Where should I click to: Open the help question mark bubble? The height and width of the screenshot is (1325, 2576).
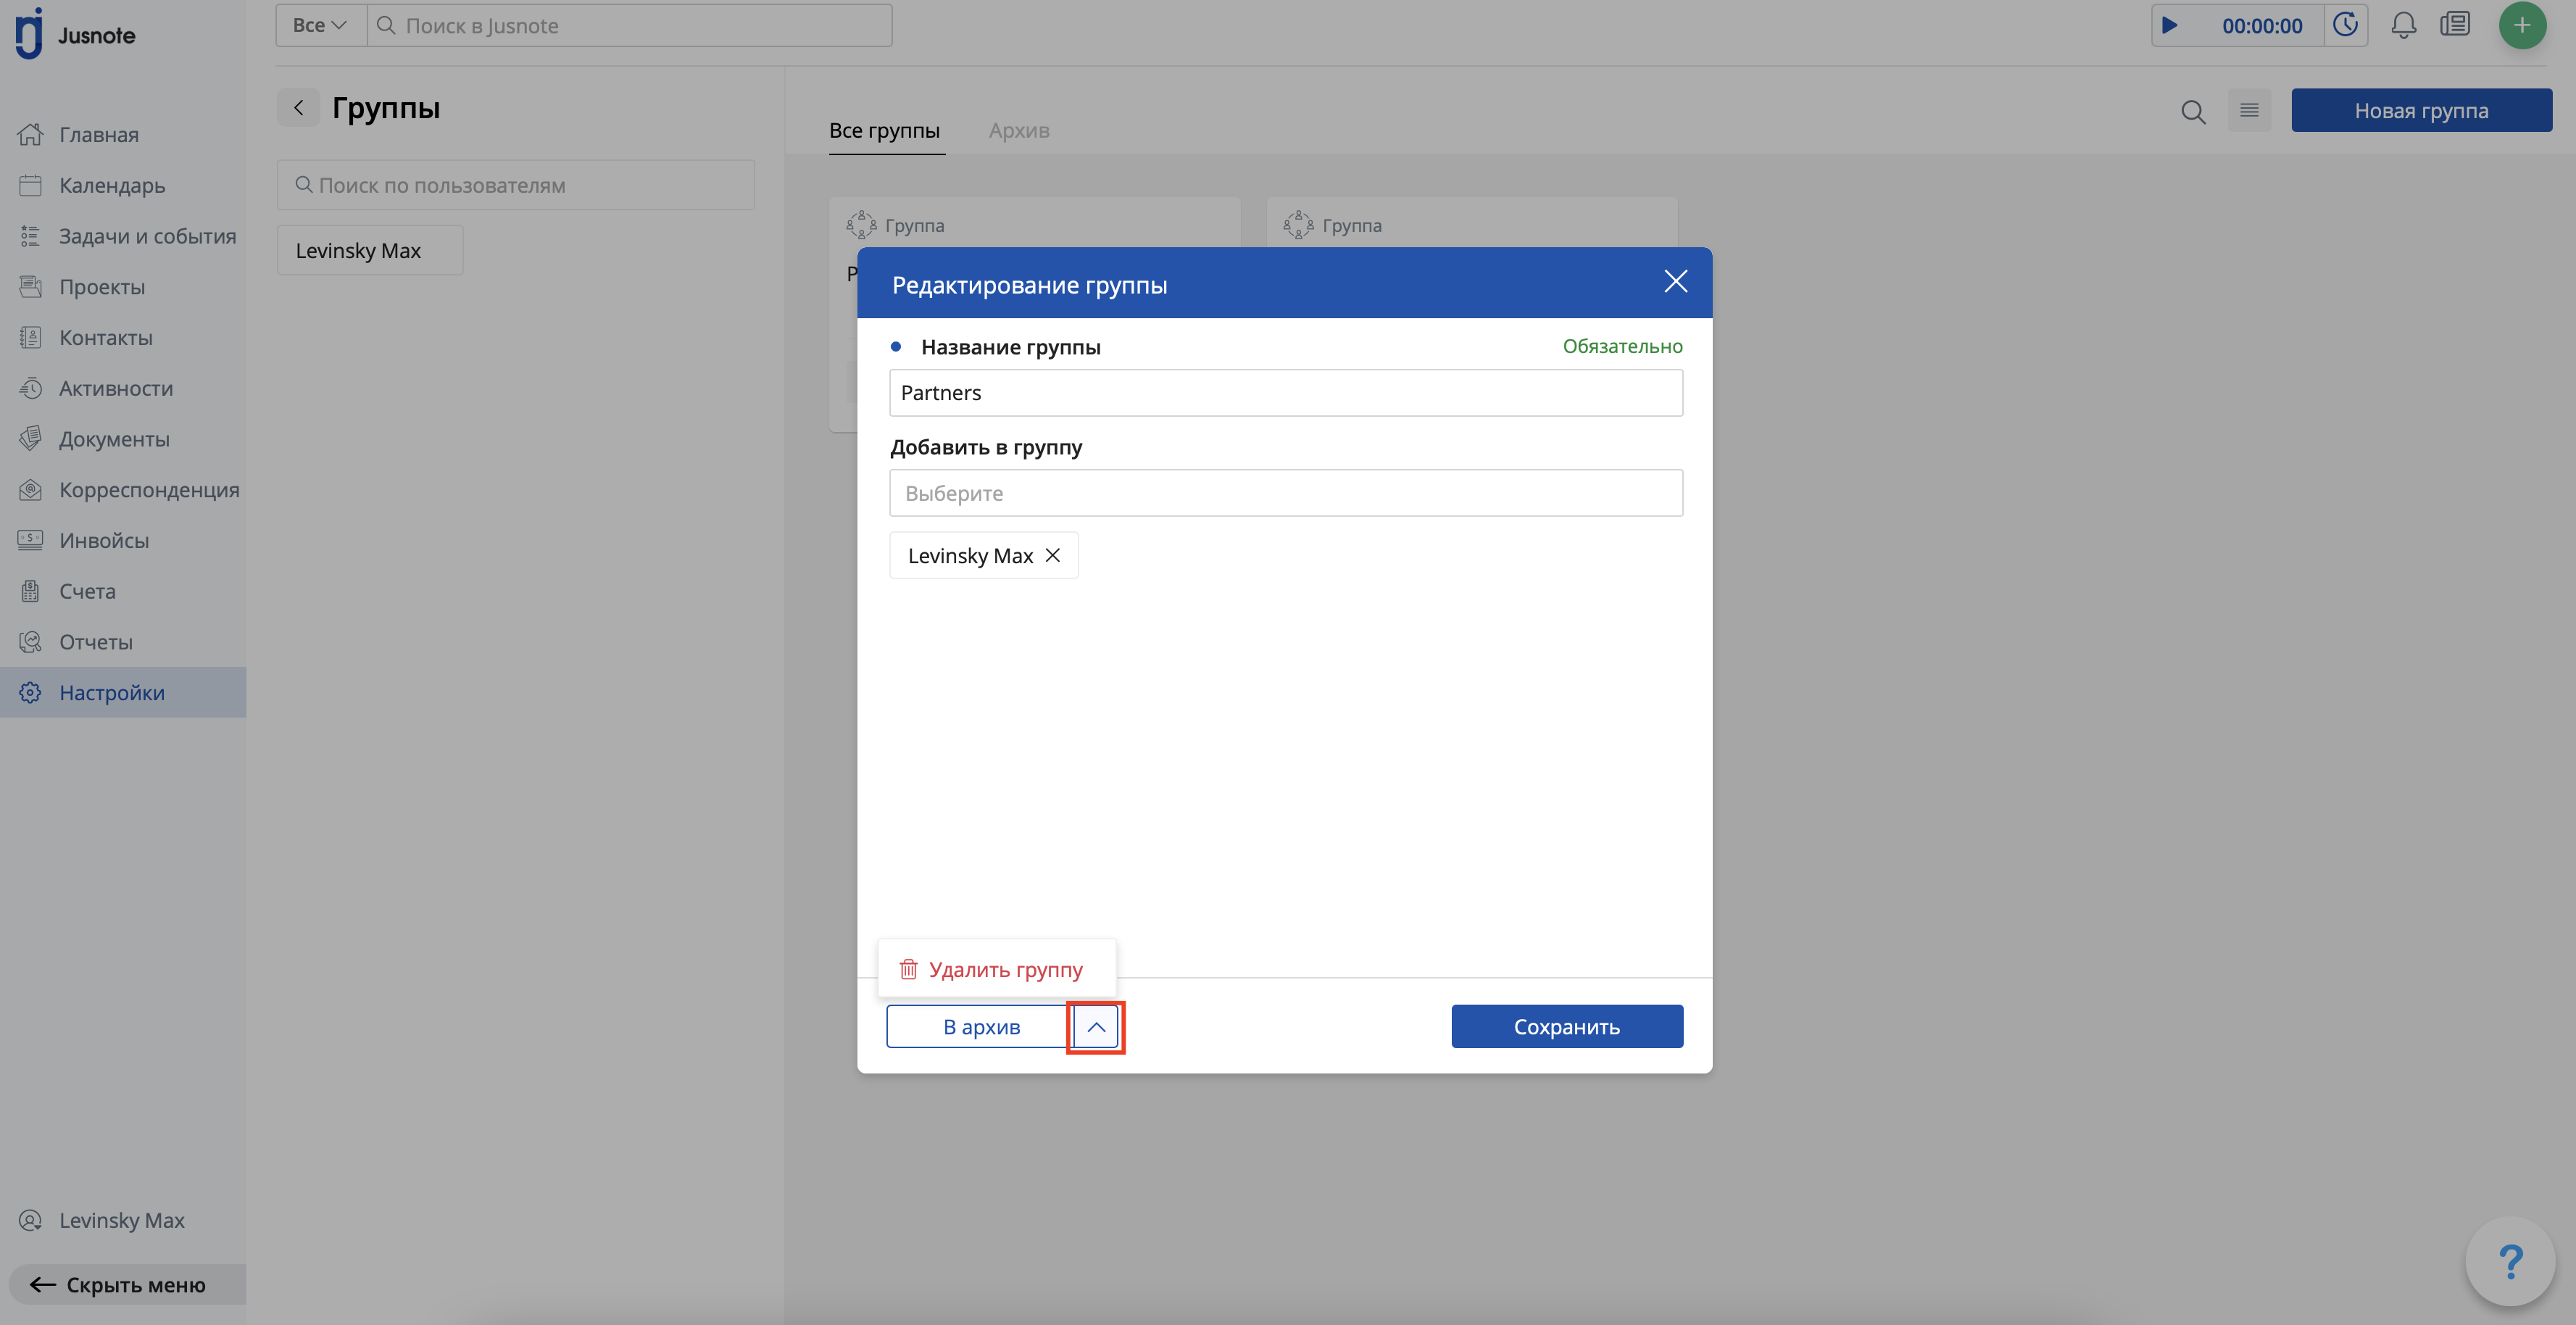click(2510, 1261)
